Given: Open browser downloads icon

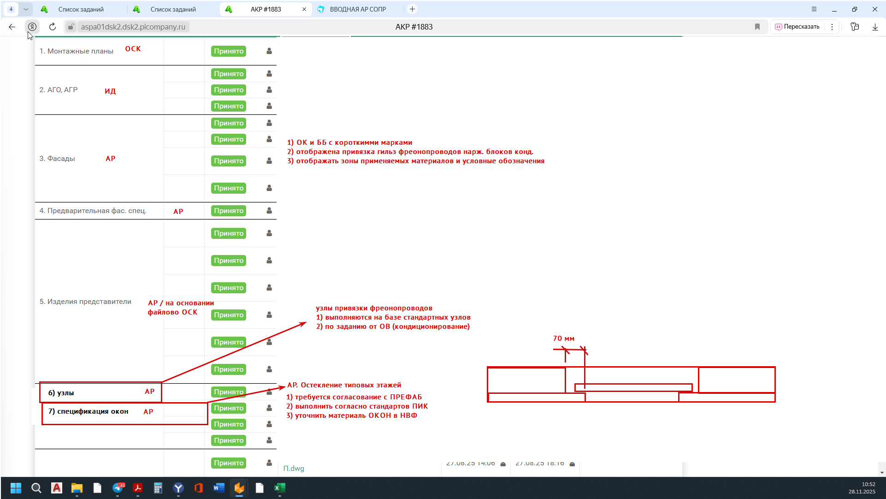Looking at the screenshot, I should point(875,27).
